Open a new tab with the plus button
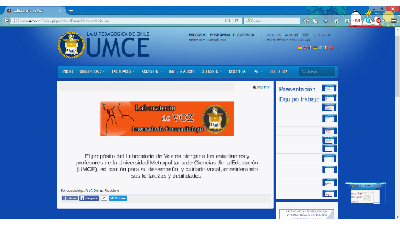The height and width of the screenshot is (225, 400). (x=71, y=11)
